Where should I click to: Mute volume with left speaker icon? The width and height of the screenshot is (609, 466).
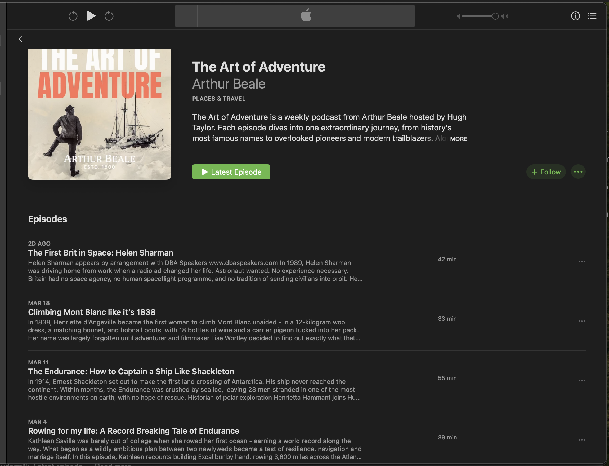(458, 16)
